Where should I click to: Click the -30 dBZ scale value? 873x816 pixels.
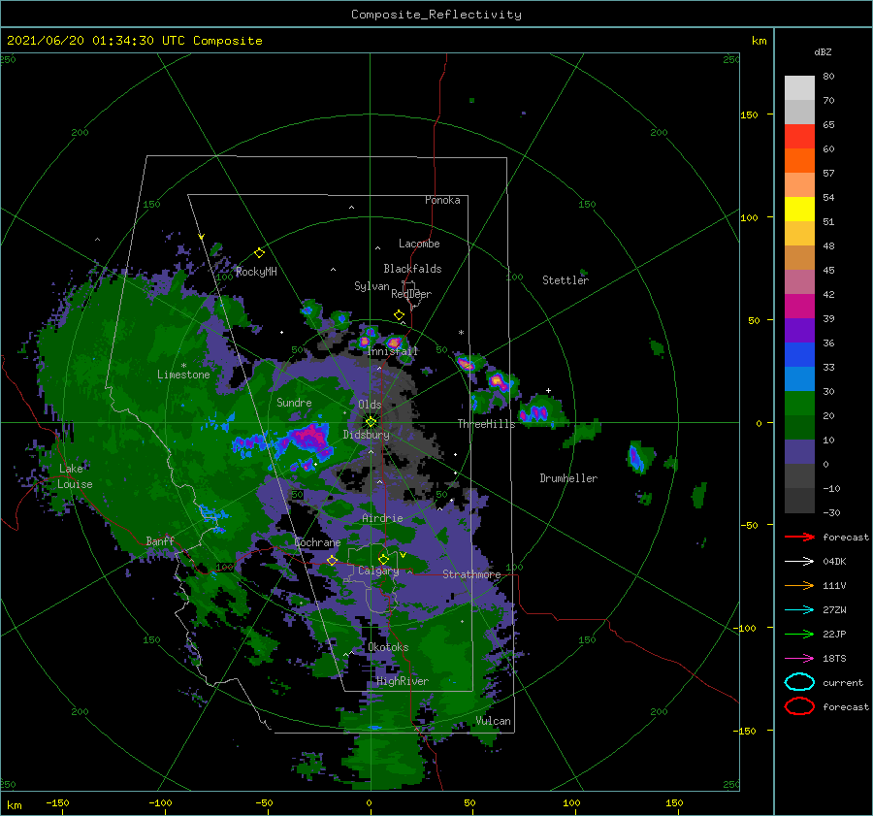[x=831, y=512]
